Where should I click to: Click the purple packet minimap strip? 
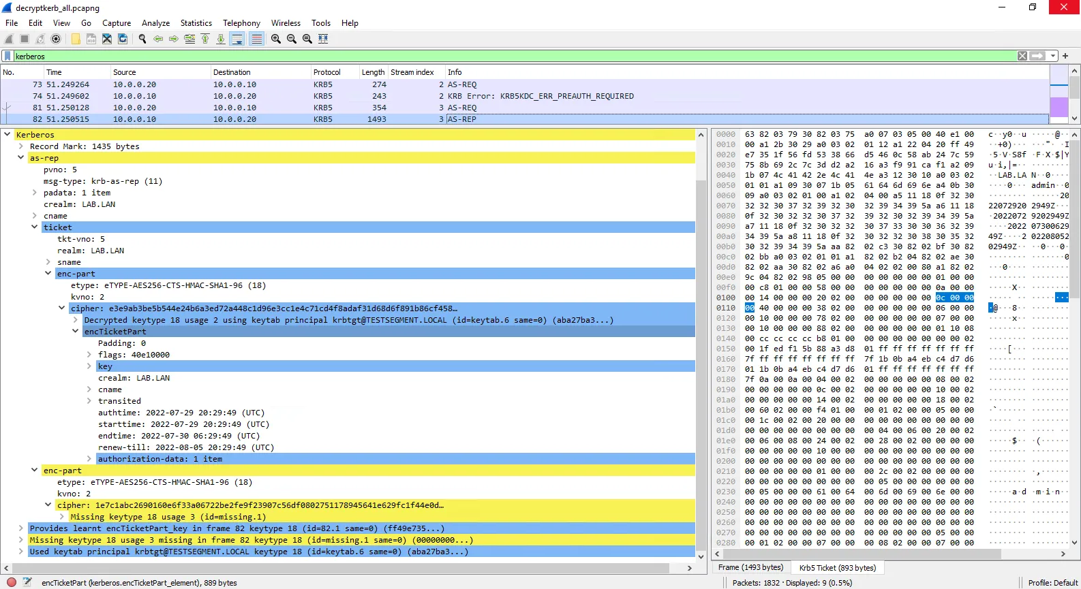pyautogui.click(x=1059, y=106)
